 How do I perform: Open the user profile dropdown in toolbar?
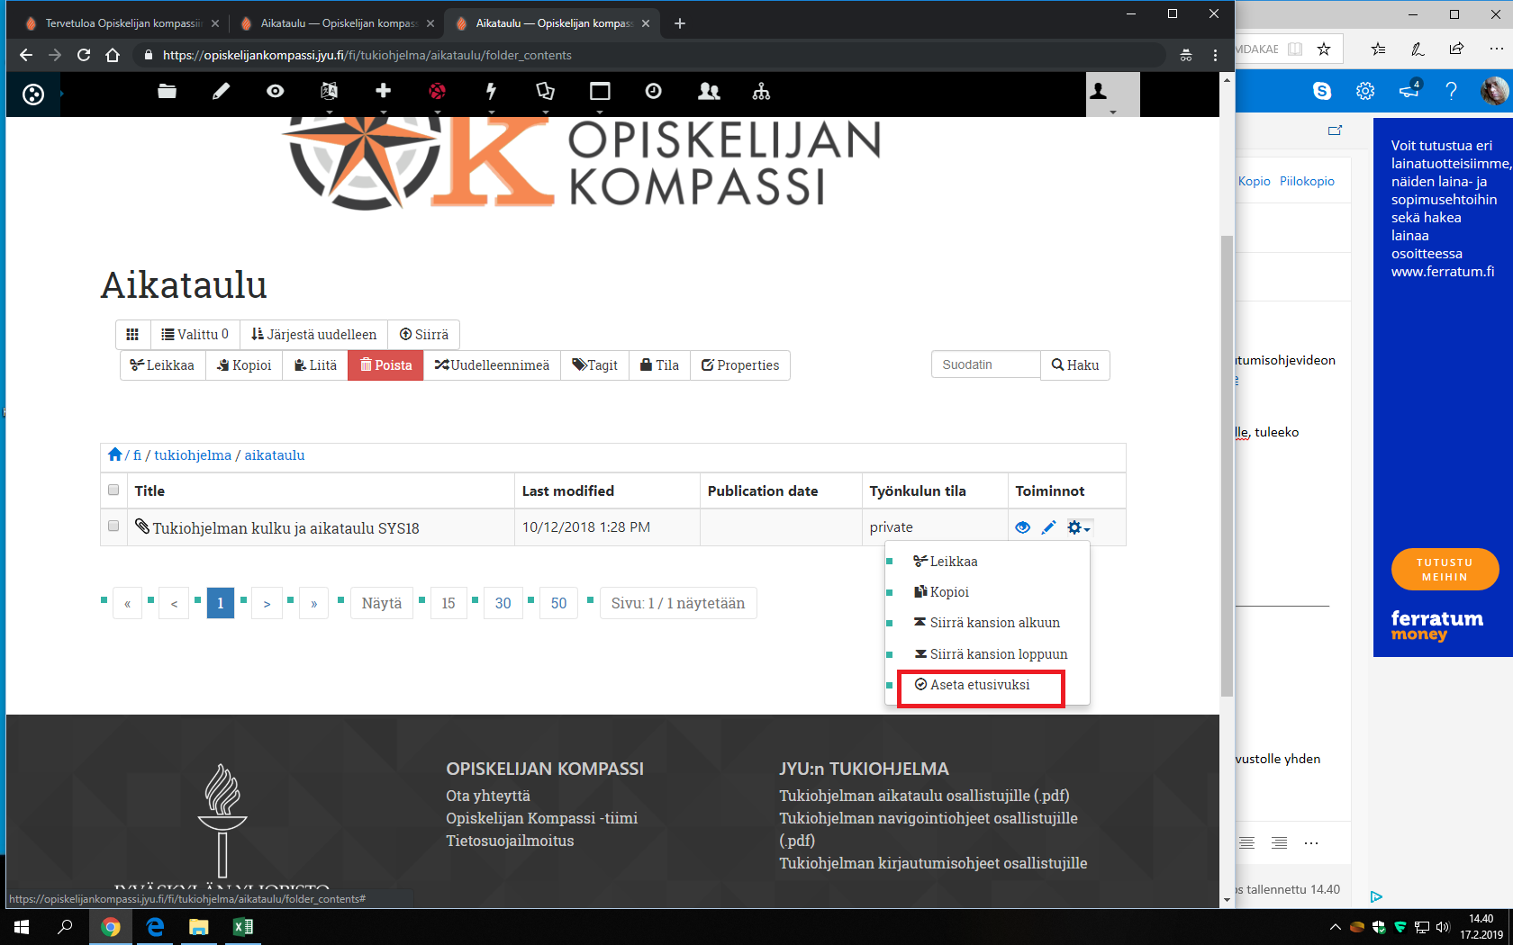1112,94
